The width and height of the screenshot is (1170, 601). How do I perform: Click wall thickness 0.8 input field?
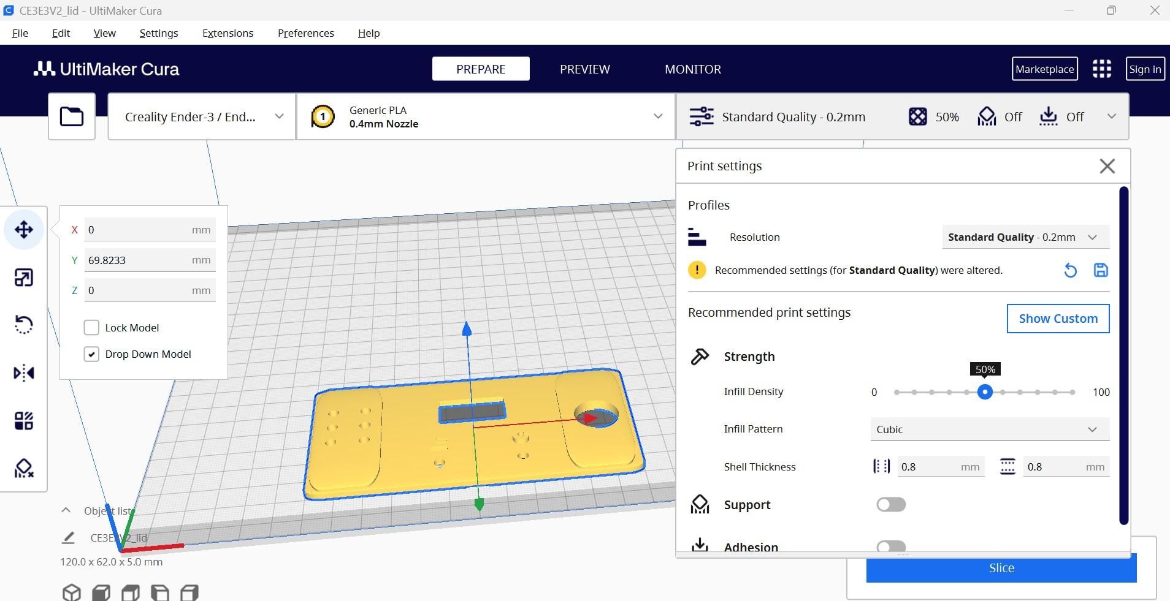[941, 467]
